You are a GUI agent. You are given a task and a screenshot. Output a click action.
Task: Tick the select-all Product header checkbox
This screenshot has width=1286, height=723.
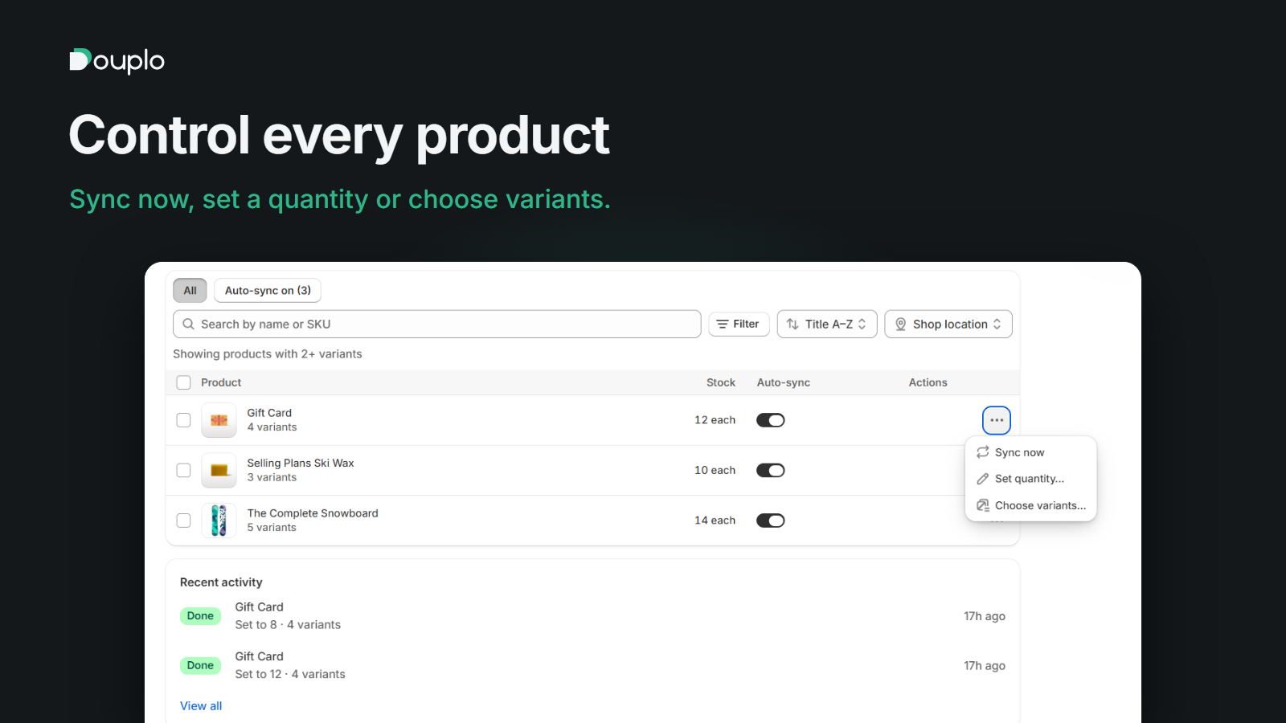tap(184, 382)
